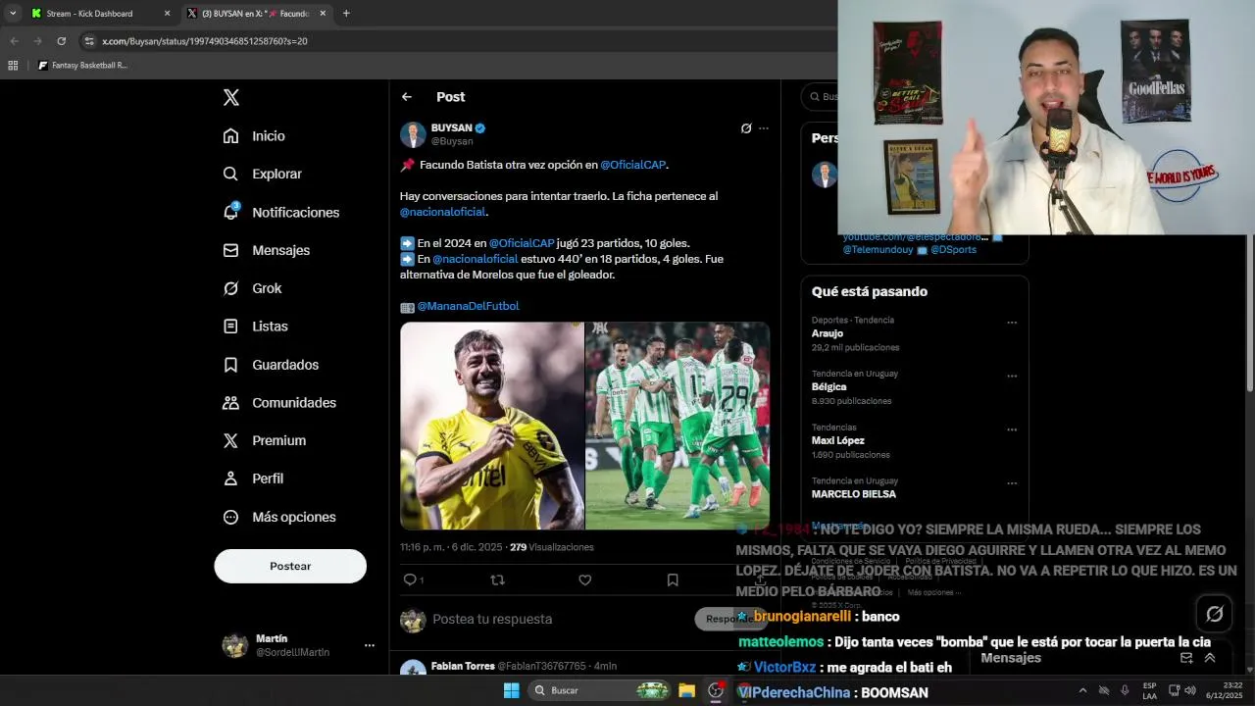Click the reply comment icon

(410, 580)
